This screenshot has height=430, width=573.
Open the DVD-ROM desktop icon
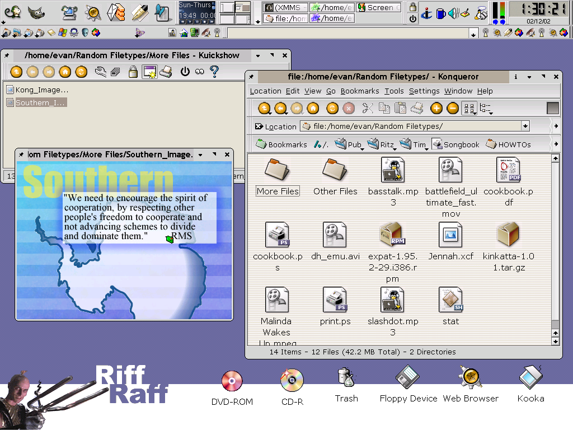232,388
